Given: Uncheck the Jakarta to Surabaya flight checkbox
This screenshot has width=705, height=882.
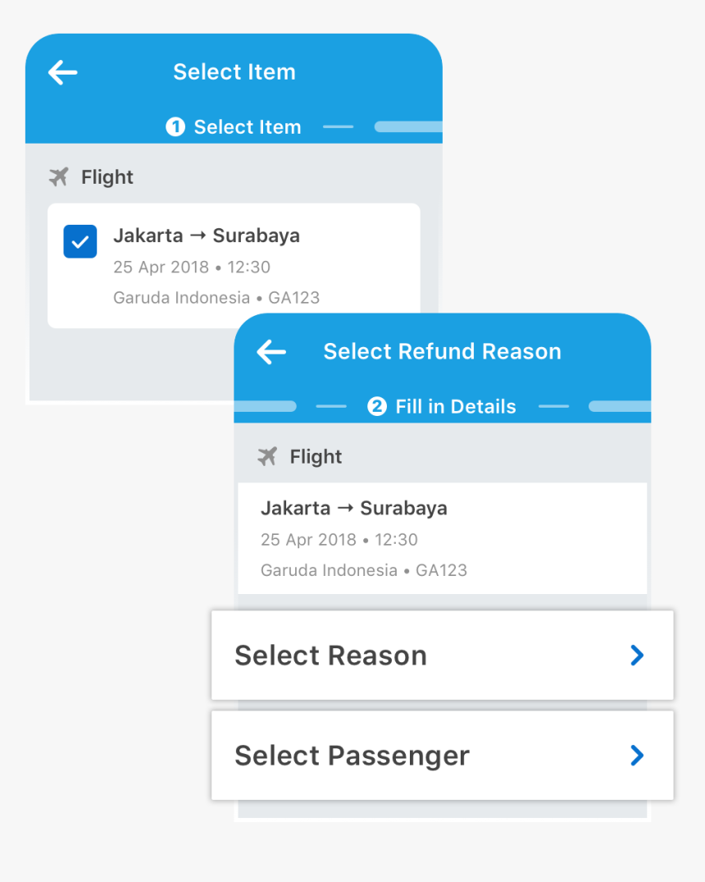Looking at the screenshot, I should 80,242.
